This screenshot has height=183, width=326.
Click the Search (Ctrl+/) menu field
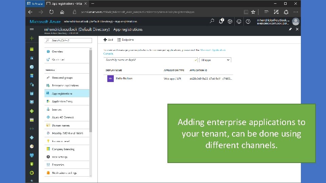click(68, 40)
